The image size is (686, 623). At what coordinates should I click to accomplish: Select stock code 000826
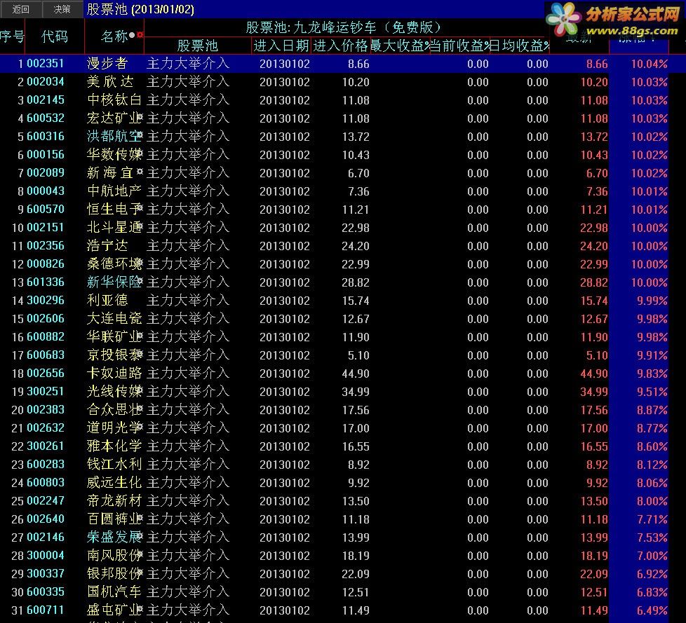coord(46,264)
